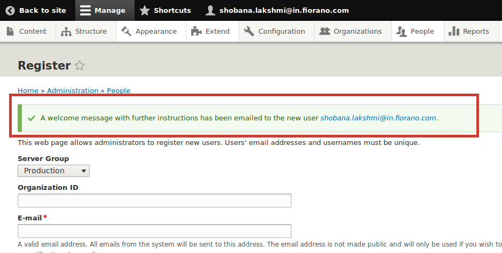Click the Back to site arrow icon
Viewport: 502px width, 253px height.
click(10, 11)
